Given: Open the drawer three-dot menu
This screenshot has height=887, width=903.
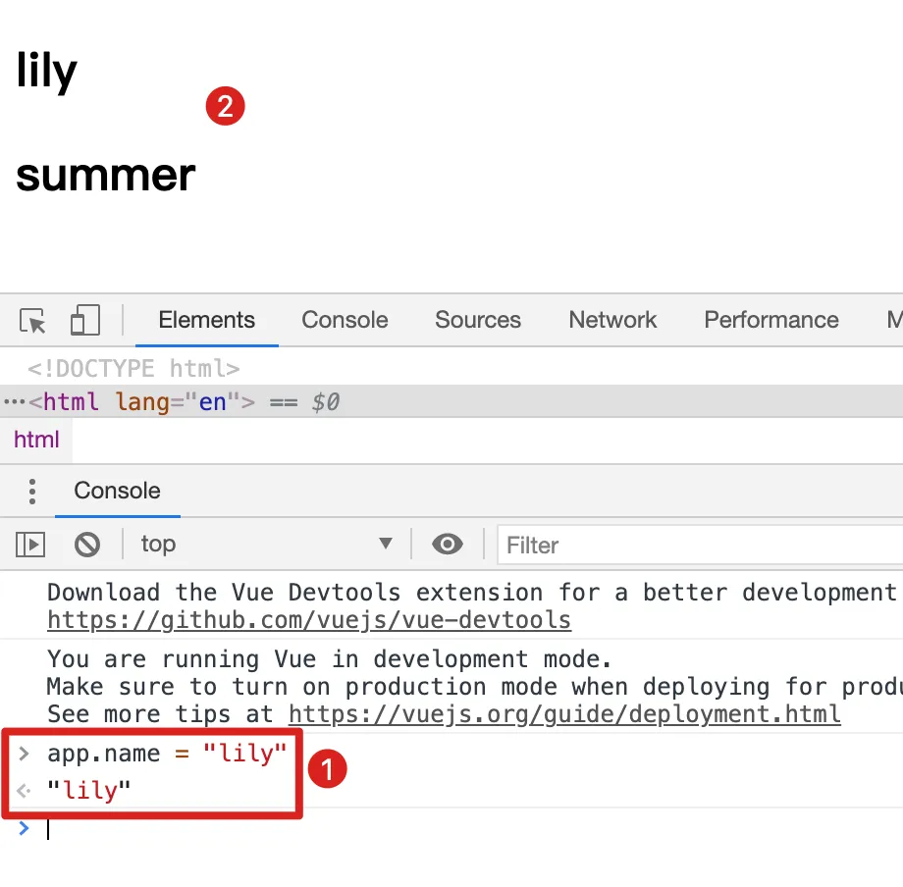Looking at the screenshot, I should (x=32, y=491).
